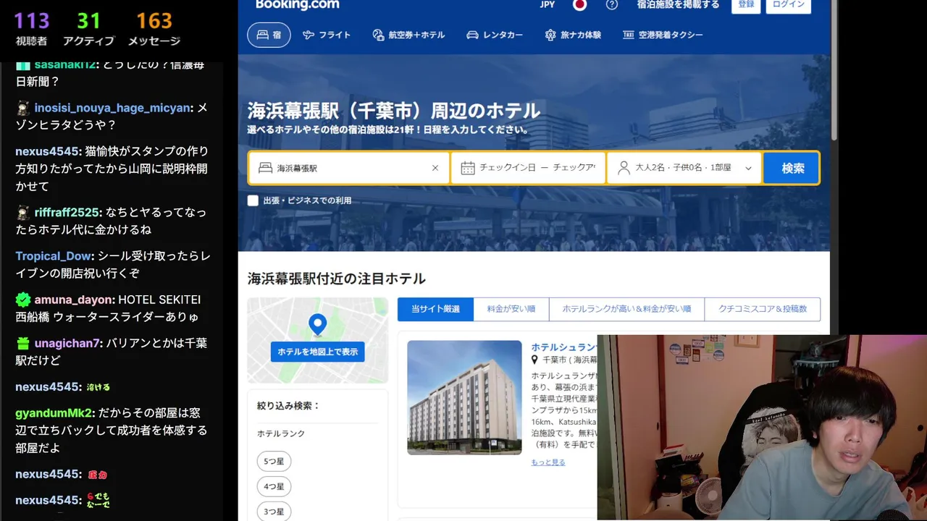Screen dimensions: 927x521
Task: Click username inosisi_nouya_hage_micyan in chat
Action: (x=113, y=108)
